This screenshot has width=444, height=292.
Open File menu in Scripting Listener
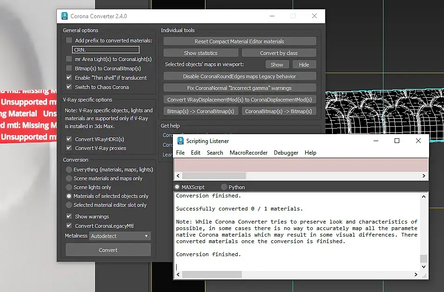point(180,153)
